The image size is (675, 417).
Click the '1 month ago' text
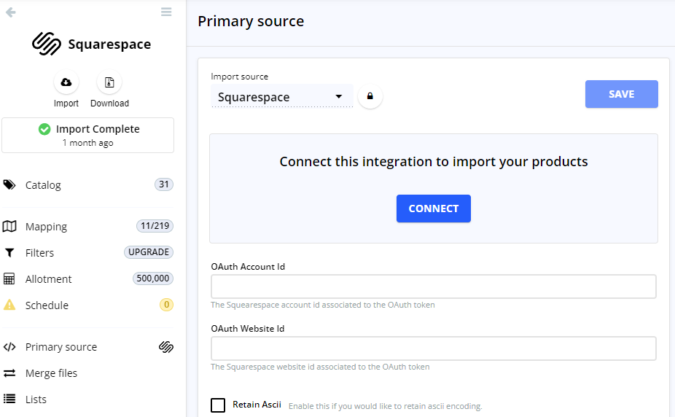coord(87,143)
